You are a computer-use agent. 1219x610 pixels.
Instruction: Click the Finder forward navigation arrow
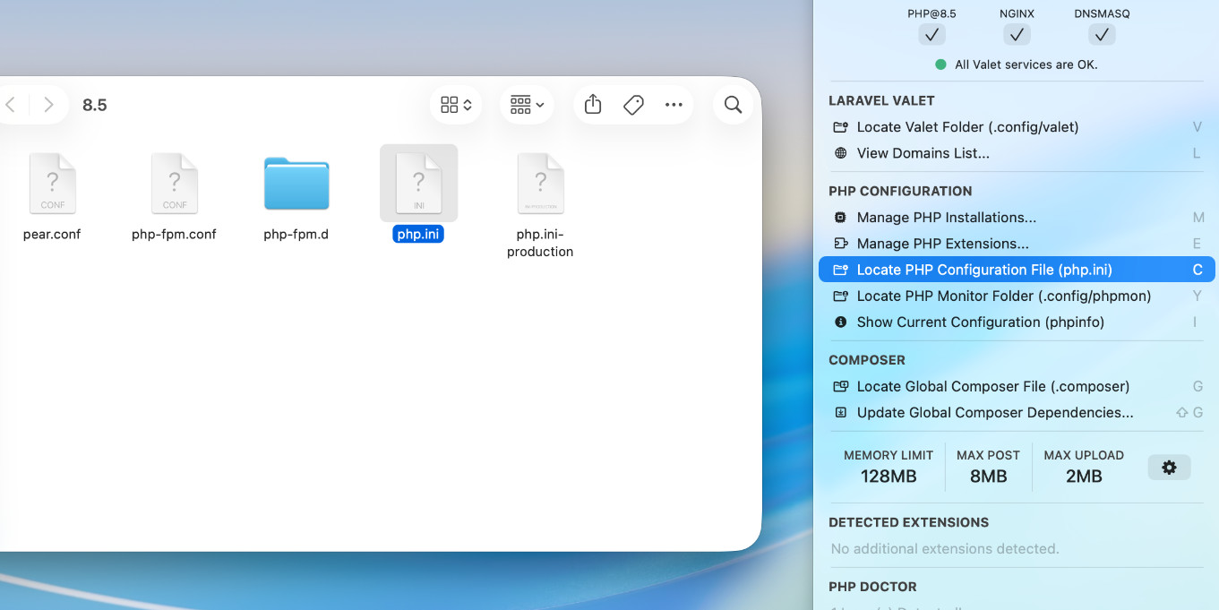(x=49, y=105)
